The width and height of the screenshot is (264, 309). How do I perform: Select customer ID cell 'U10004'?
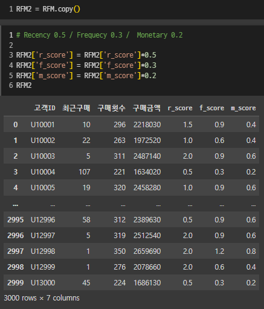43,172
